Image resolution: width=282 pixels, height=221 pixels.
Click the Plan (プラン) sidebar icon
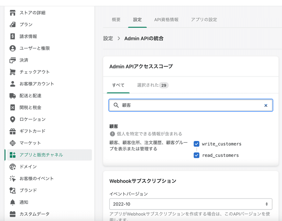13,24
